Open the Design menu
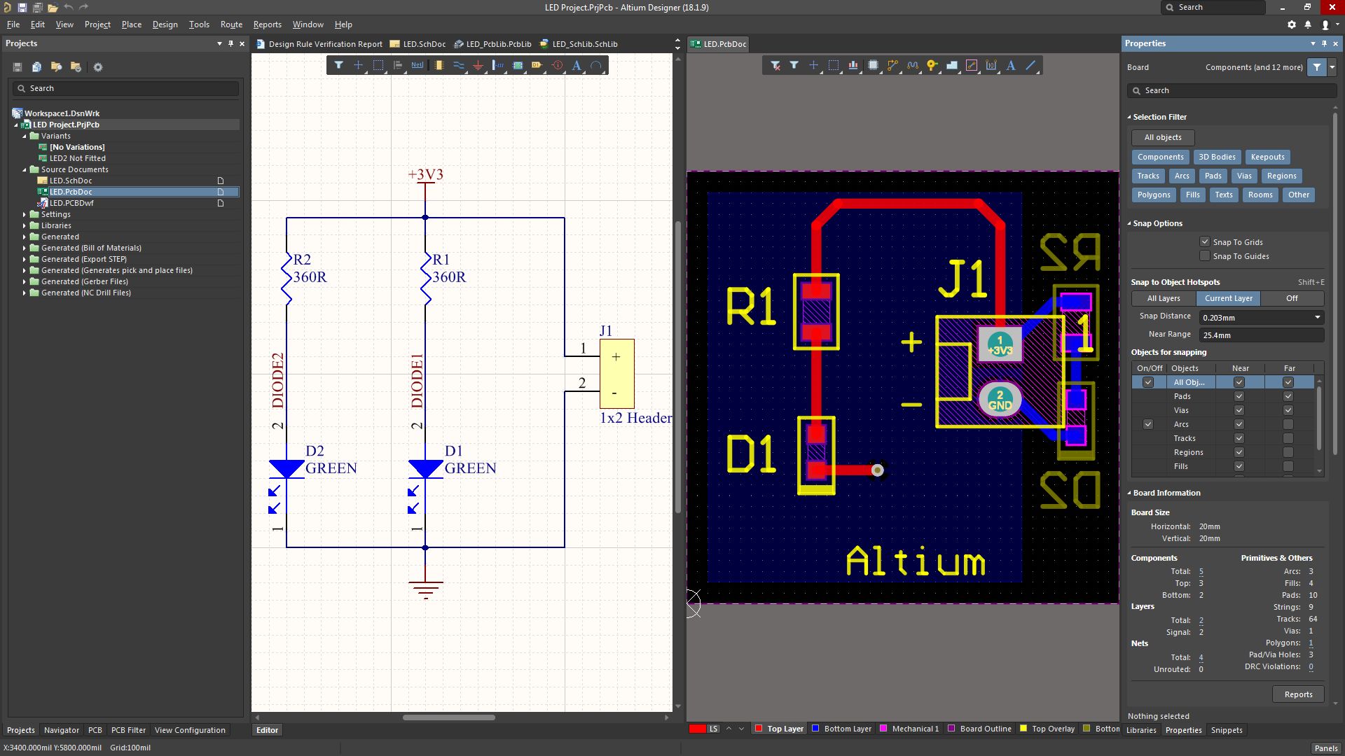Viewport: 1345px width, 756px height. 165,24
